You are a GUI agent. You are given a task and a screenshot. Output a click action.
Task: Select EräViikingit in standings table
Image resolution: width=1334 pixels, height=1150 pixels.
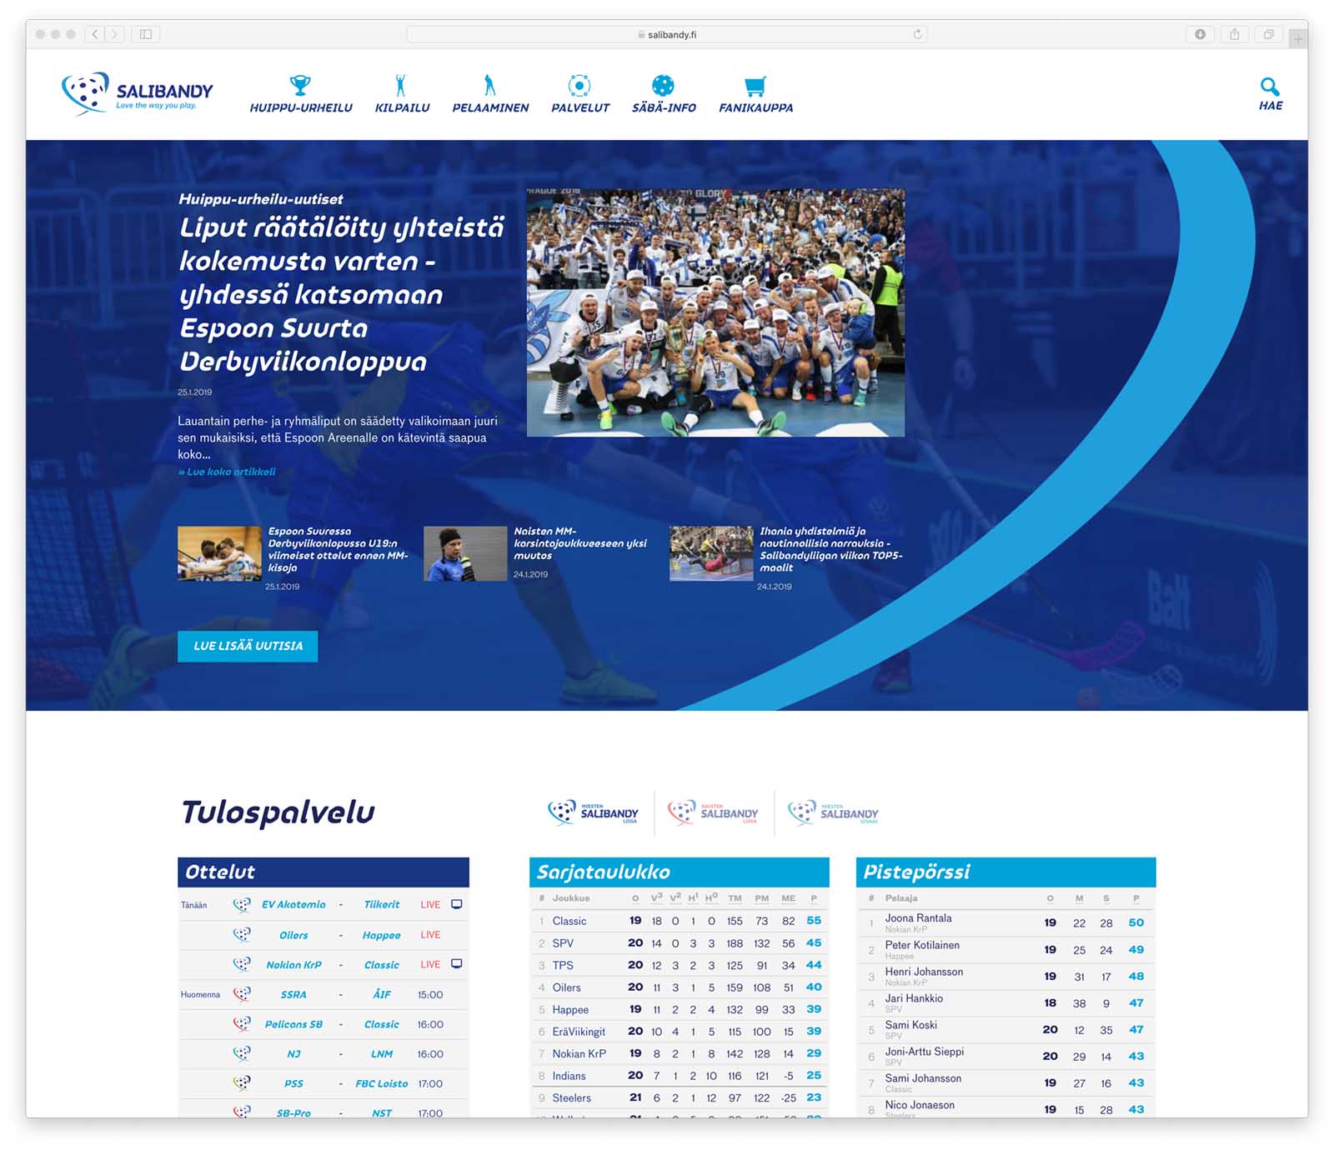click(x=579, y=1032)
